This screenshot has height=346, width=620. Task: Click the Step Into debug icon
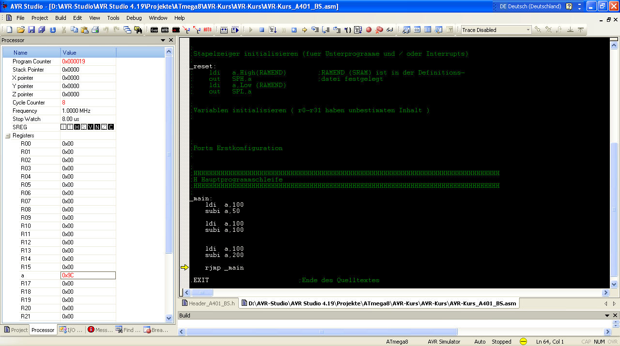315,30
